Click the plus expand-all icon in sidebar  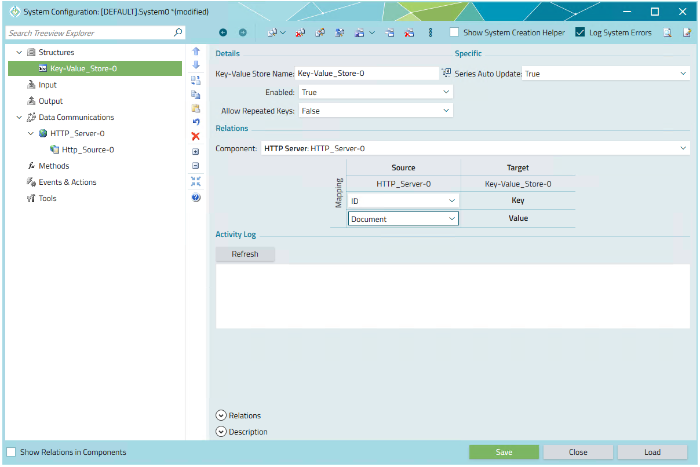(196, 152)
